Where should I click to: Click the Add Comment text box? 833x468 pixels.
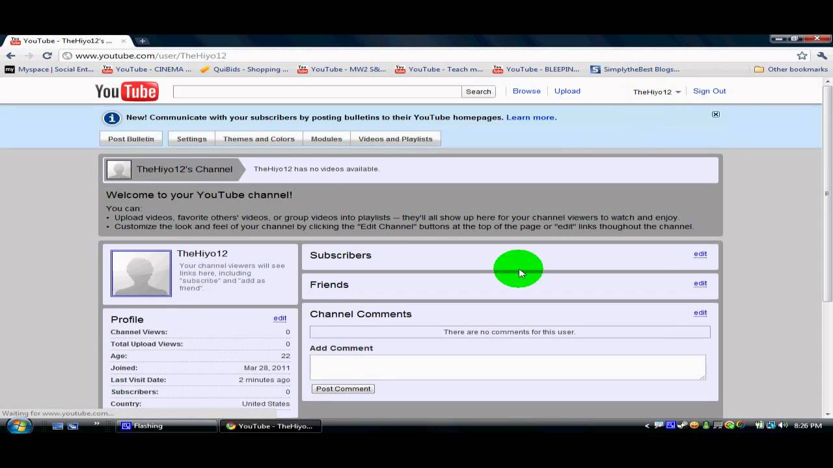click(x=508, y=367)
